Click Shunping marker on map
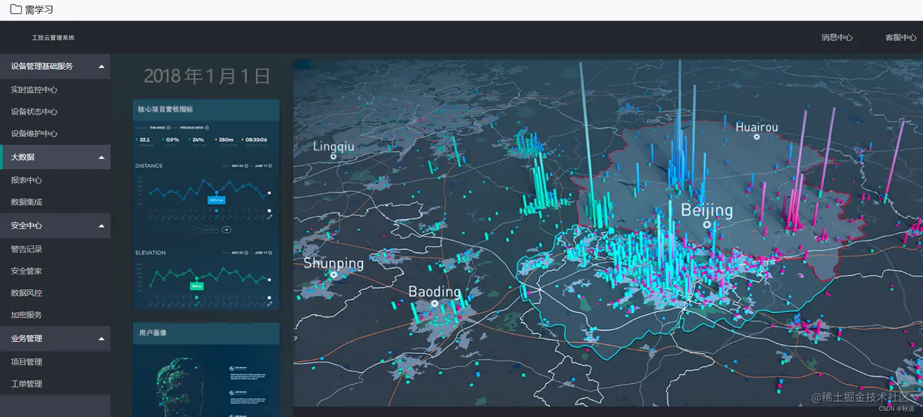The image size is (923, 417). [334, 275]
